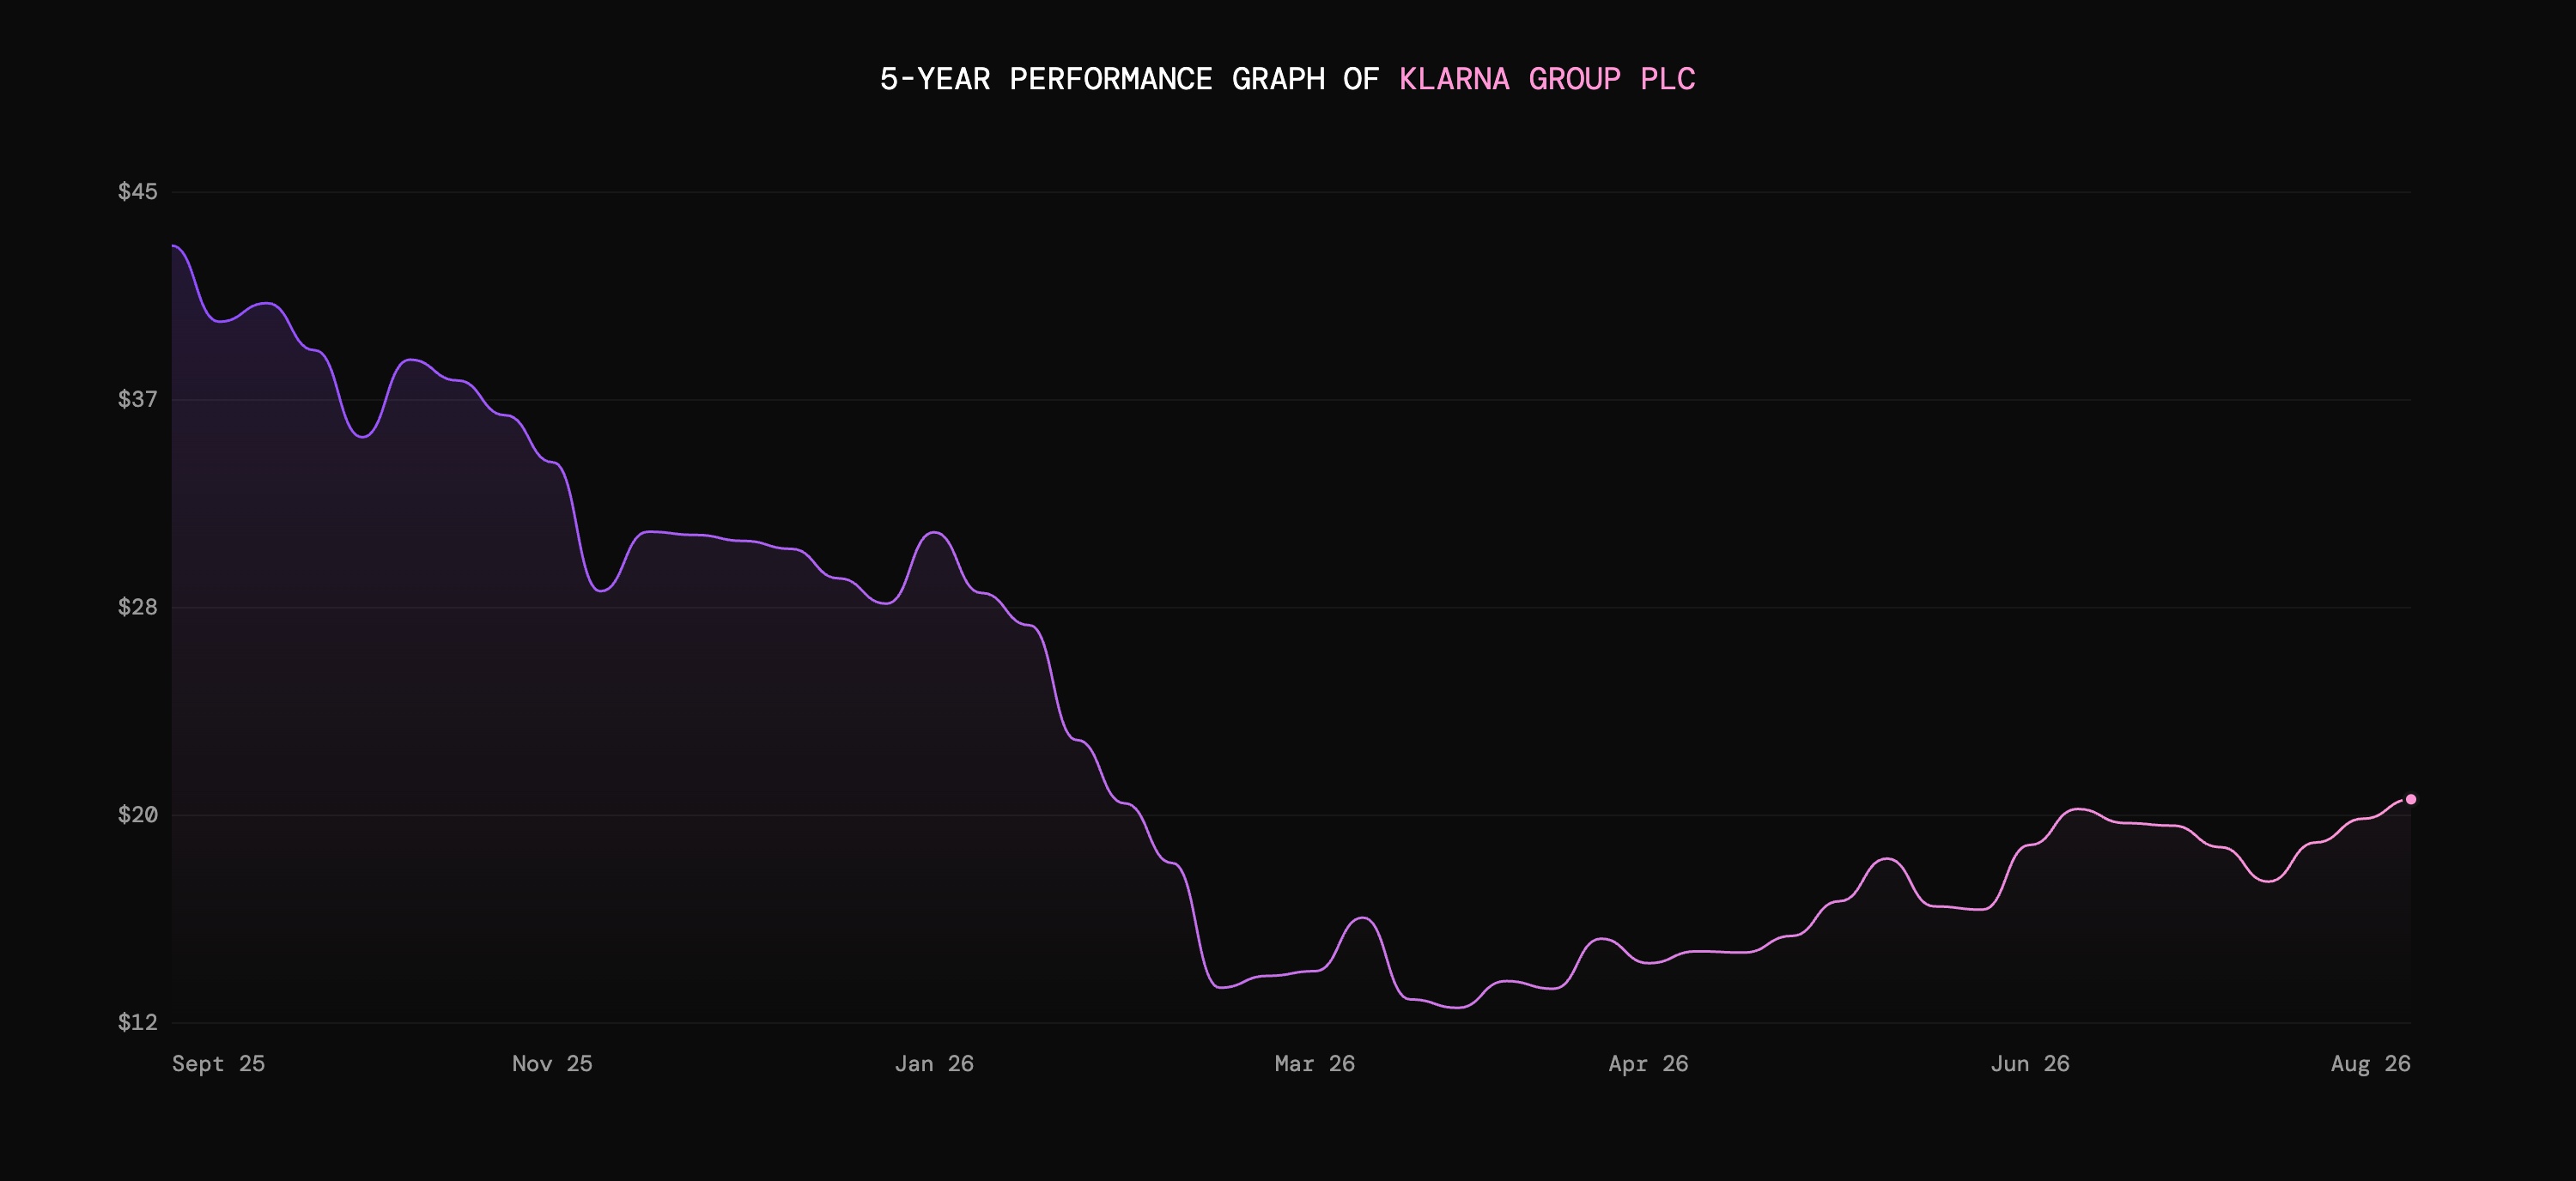Click the "KLARNA GROUP PLC" title text
Image resolution: width=2576 pixels, height=1181 pixels.
1547,79
